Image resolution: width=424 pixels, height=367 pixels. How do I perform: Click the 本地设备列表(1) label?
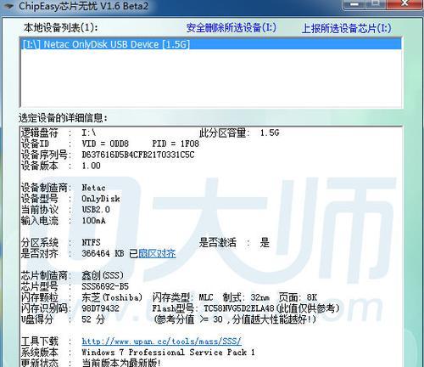(61, 27)
